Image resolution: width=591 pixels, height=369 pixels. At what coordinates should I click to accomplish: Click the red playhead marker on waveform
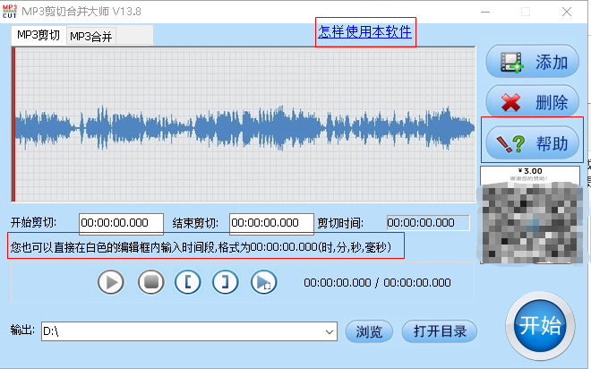click(13, 124)
